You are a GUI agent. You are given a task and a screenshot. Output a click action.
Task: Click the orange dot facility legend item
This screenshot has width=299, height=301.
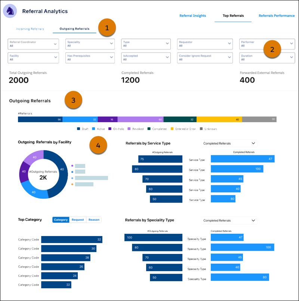pos(72,184)
